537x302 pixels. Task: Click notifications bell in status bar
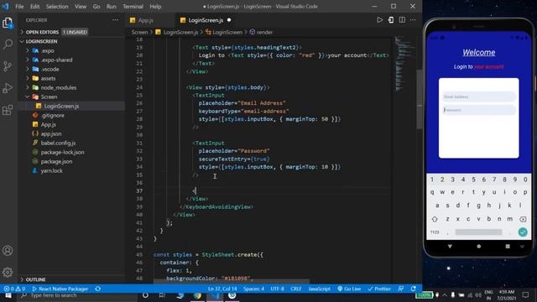pyautogui.click(x=414, y=289)
